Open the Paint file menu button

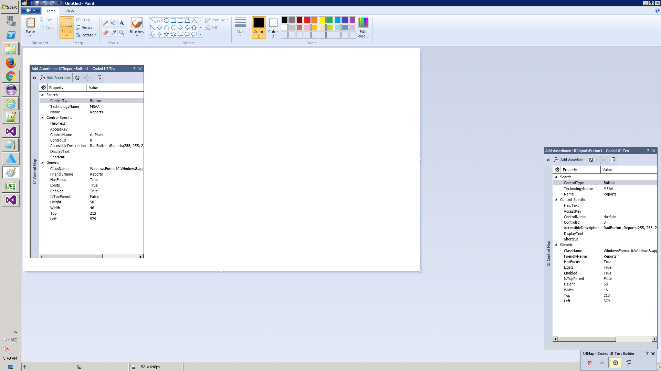click(x=31, y=11)
